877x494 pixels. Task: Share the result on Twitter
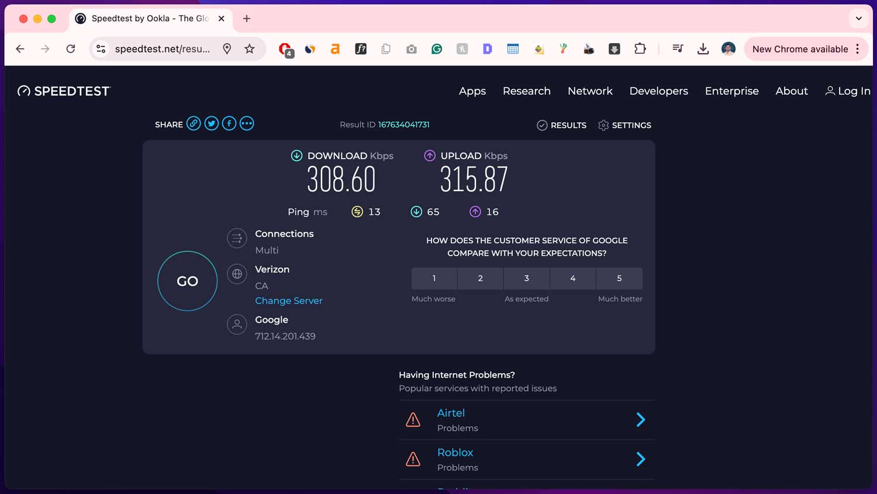pos(211,123)
